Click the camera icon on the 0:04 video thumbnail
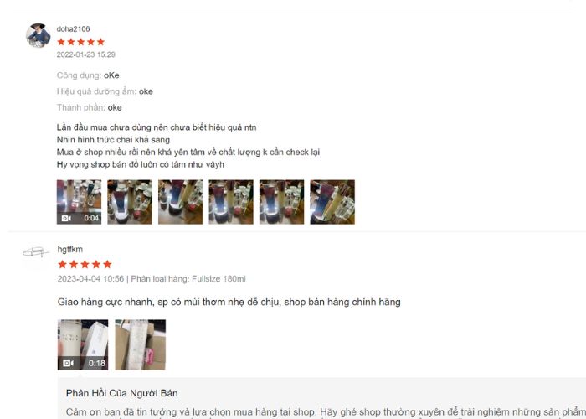The width and height of the screenshot is (586, 419). click(66, 218)
